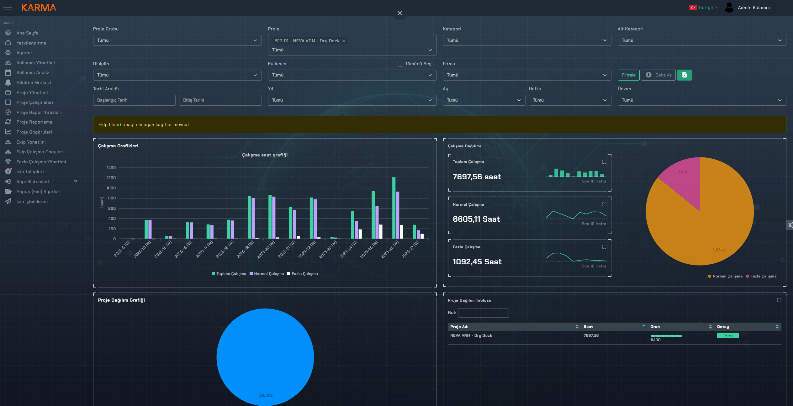This screenshot has width=793, height=406.
Task: Expand the Toplam Çalışma card fullscreen icon
Action: (604, 162)
